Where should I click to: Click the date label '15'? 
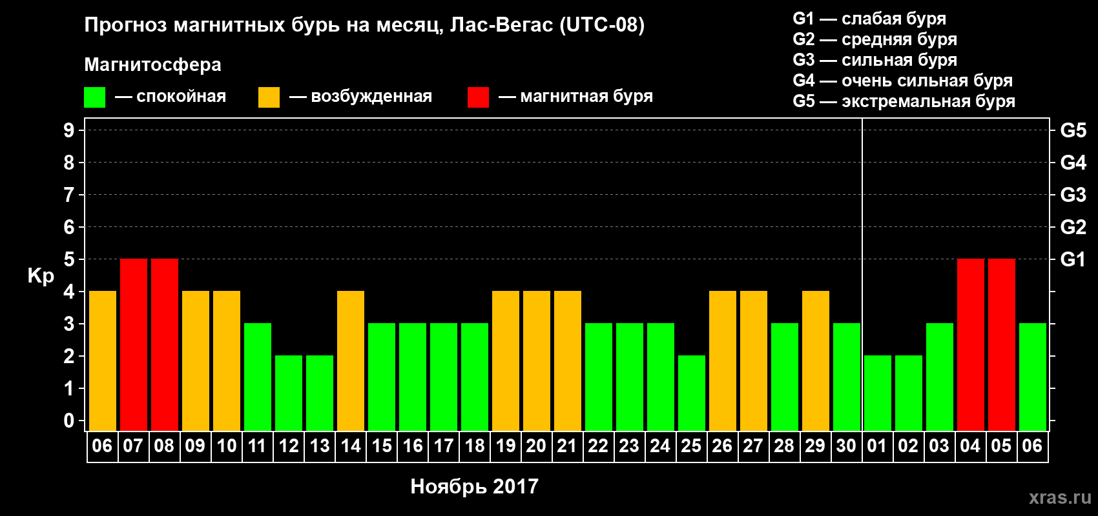(382, 446)
